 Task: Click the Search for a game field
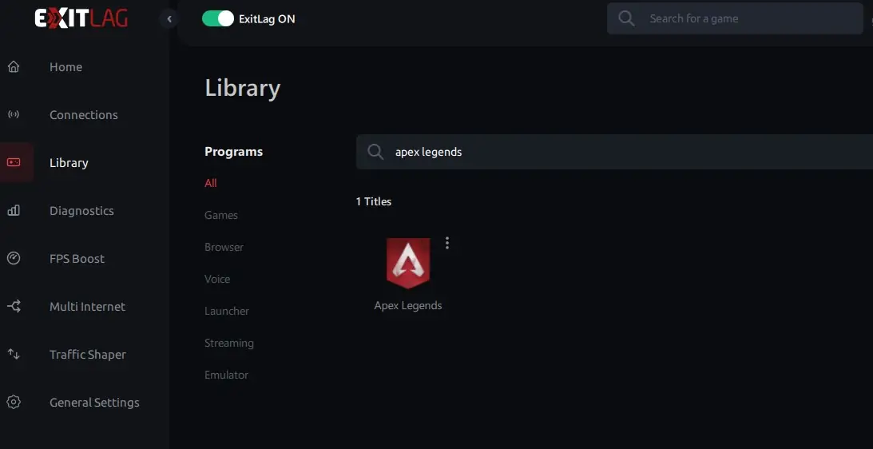pos(734,18)
